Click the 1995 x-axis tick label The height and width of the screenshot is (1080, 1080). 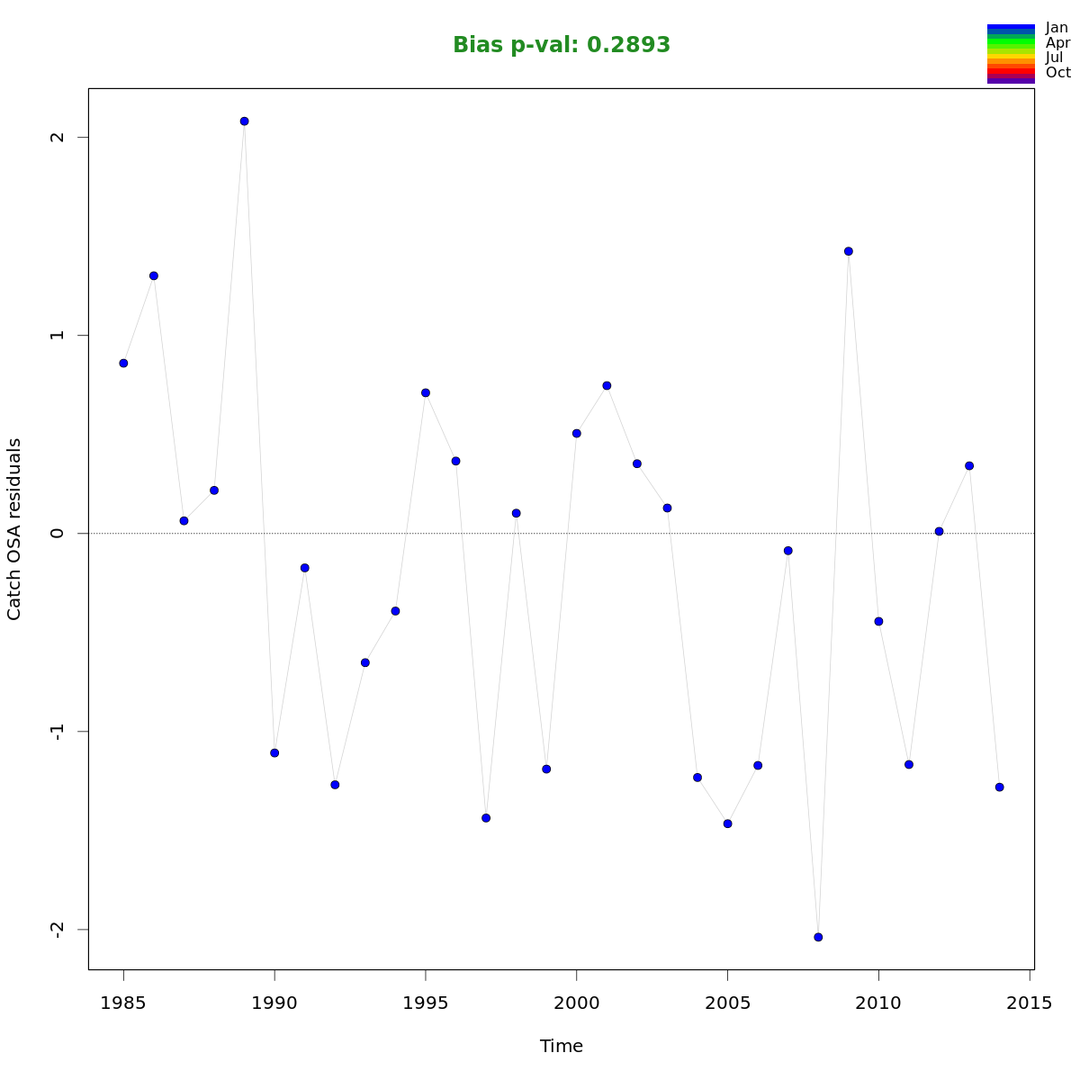coord(425,1003)
